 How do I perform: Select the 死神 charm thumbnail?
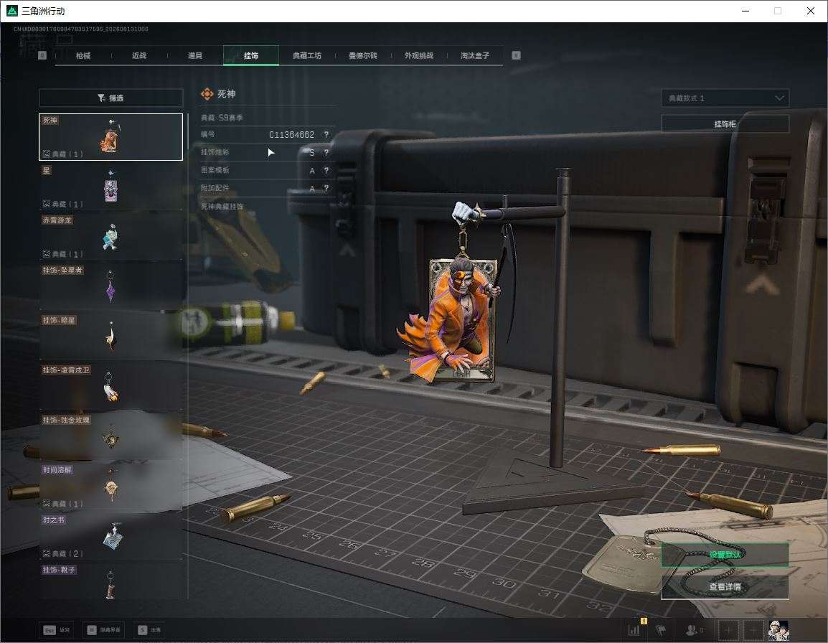pos(111,137)
